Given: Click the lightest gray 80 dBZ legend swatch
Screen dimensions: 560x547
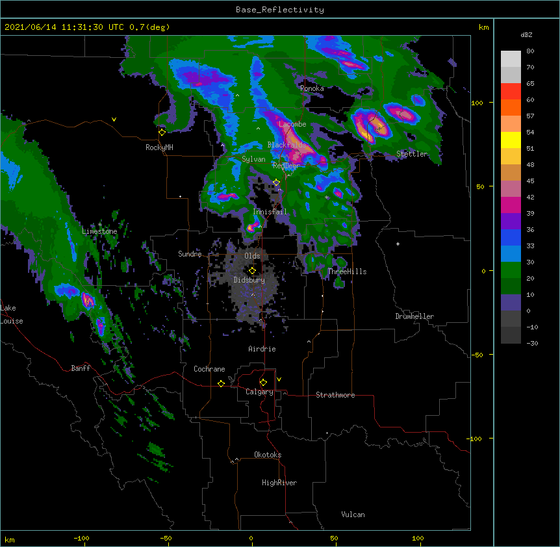Looking at the screenshot, I should tap(511, 59).
